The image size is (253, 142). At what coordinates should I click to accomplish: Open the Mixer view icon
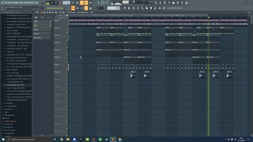pos(138,8)
